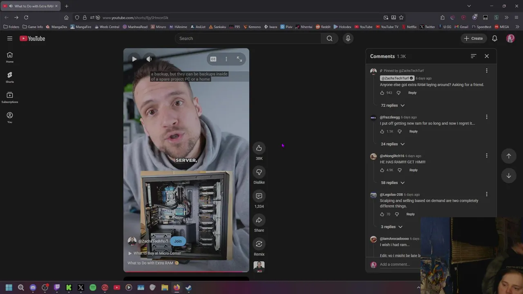
Task: Reply to @Legolas-208's comment
Action: (x=410, y=214)
